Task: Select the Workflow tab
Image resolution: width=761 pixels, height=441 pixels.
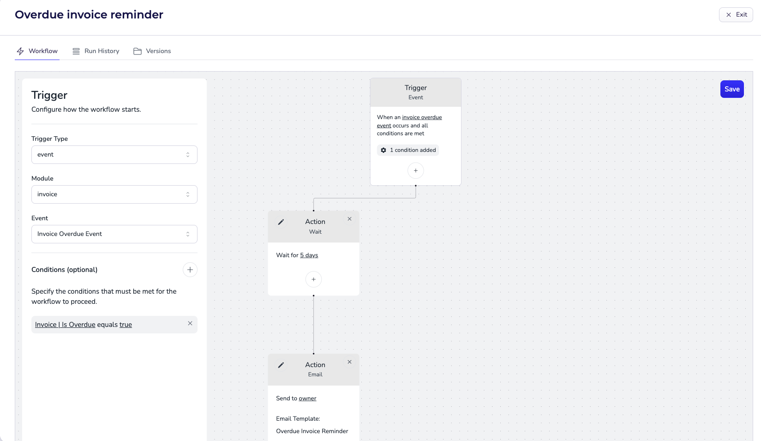Action: click(37, 51)
